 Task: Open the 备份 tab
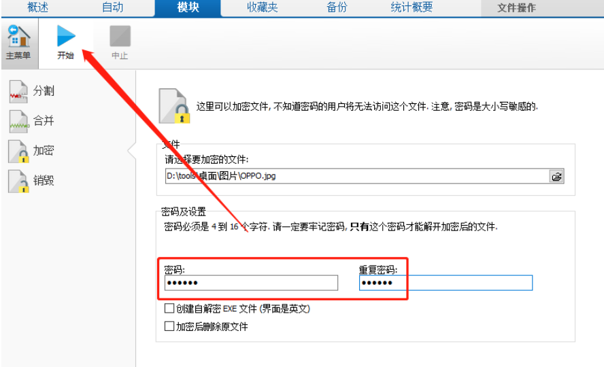(x=337, y=7)
